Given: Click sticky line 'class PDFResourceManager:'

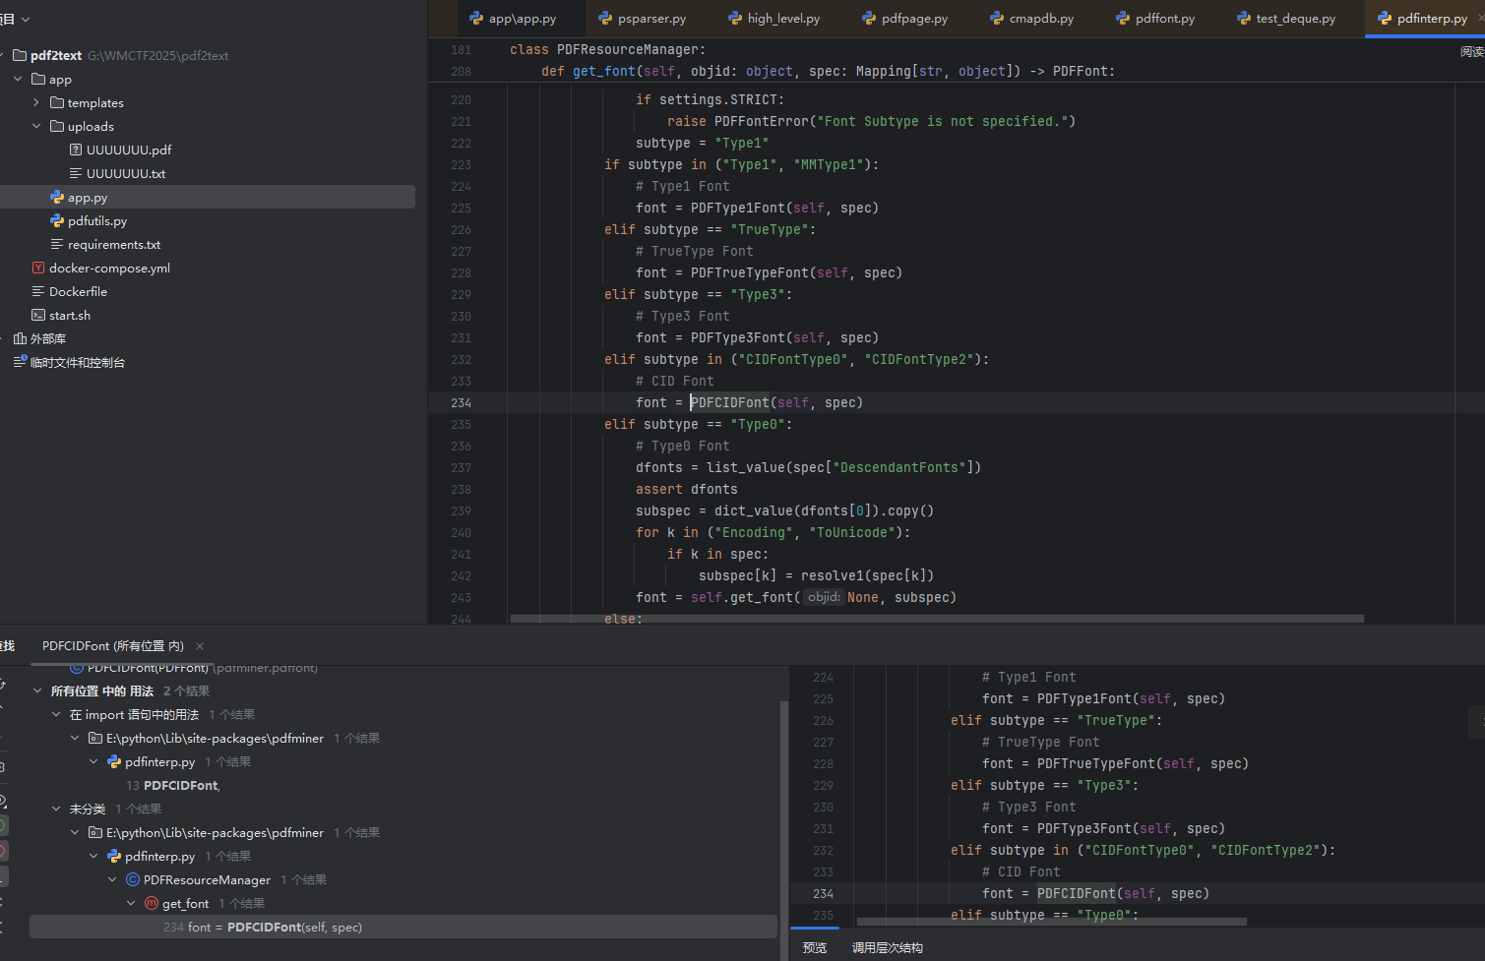Looking at the screenshot, I should coord(607,49).
